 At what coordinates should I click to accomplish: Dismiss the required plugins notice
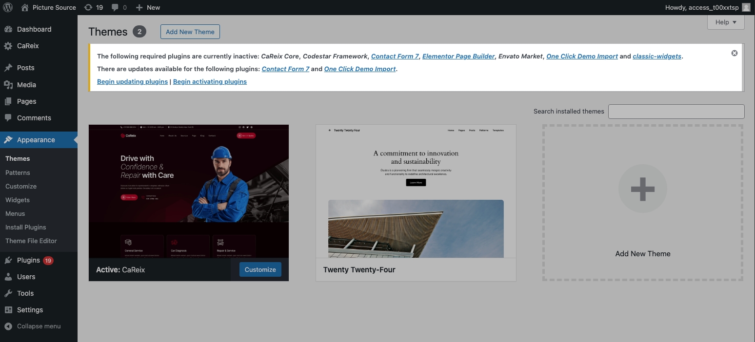pos(734,53)
